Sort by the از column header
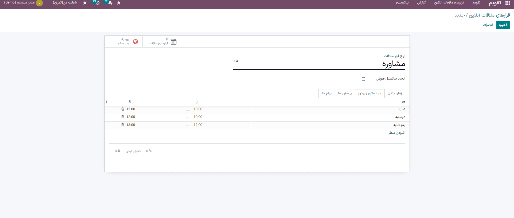 tap(197, 102)
